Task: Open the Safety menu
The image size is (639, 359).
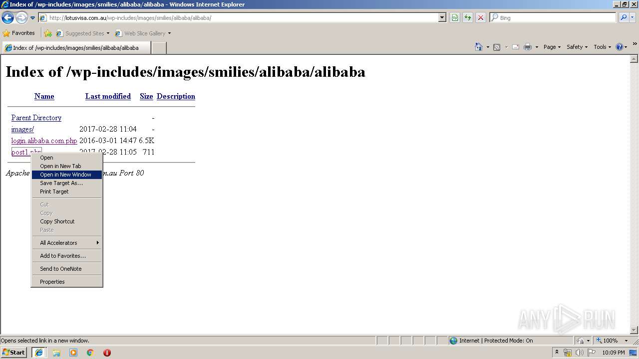Action: tap(578, 47)
